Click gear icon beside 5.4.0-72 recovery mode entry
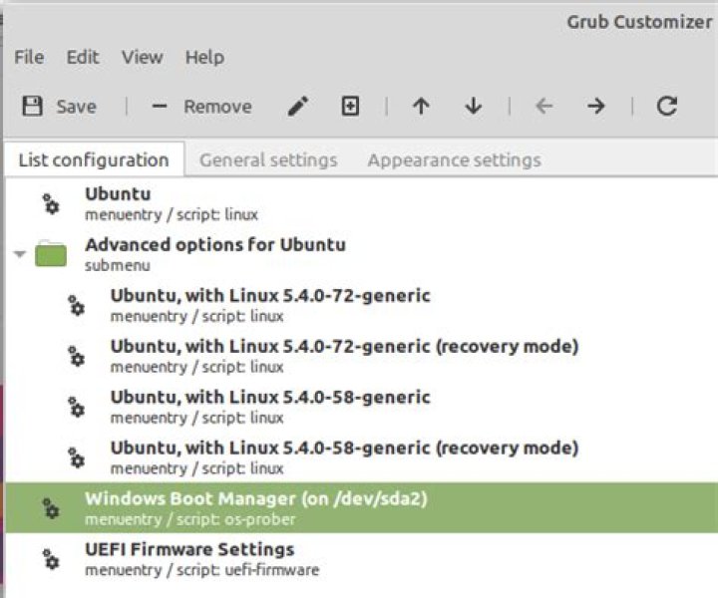Screen dimensions: 718x598 pos(77,356)
